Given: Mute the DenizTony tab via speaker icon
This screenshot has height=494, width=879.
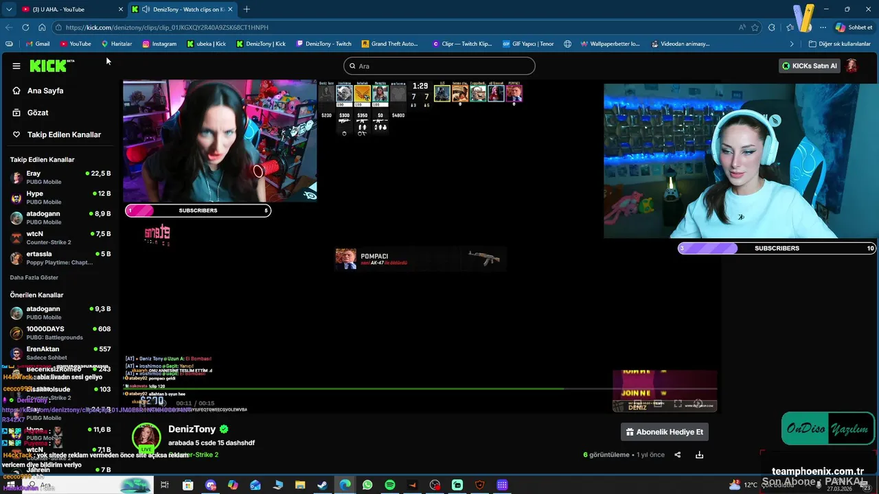Looking at the screenshot, I should coord(146,9).
